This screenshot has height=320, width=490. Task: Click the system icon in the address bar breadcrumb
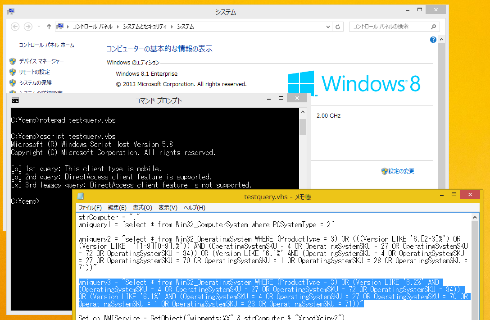click(61, 27)
